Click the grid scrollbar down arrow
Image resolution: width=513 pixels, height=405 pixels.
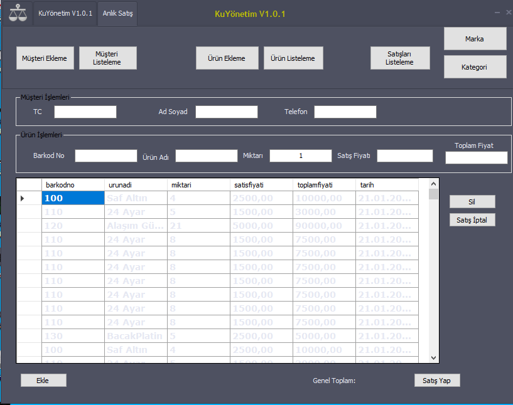click(x=433, y=356)
